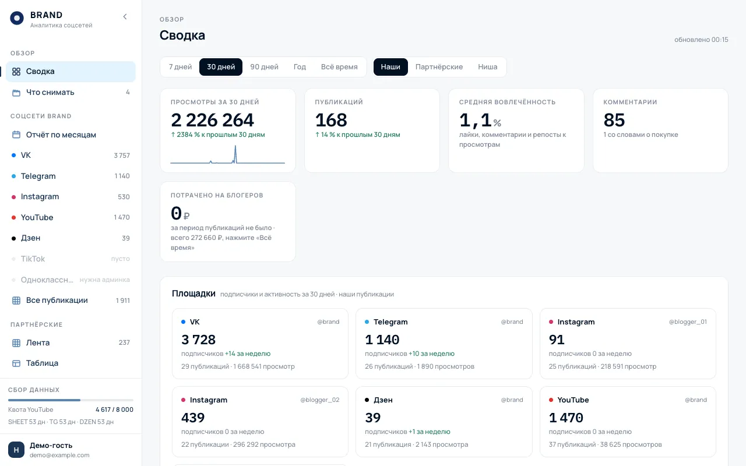Open Instagram in the sidebar

coord(71,197)
